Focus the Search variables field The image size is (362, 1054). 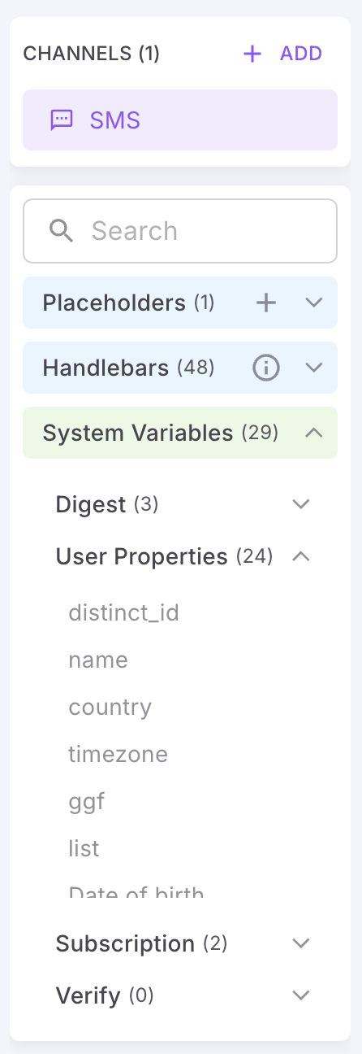180,231
